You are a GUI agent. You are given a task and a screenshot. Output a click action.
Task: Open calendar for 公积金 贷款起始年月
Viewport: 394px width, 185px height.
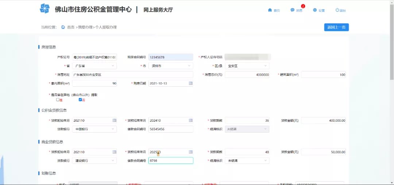[x=114, y=120]
